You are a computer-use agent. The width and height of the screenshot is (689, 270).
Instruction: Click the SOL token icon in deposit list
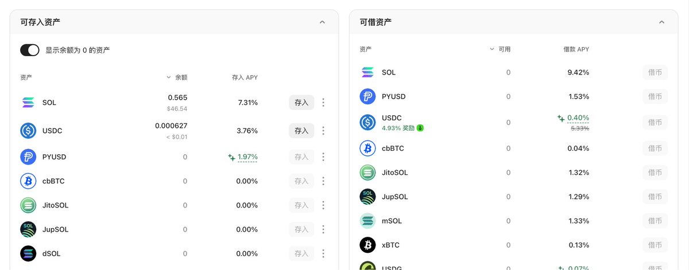tap(28, 103)
